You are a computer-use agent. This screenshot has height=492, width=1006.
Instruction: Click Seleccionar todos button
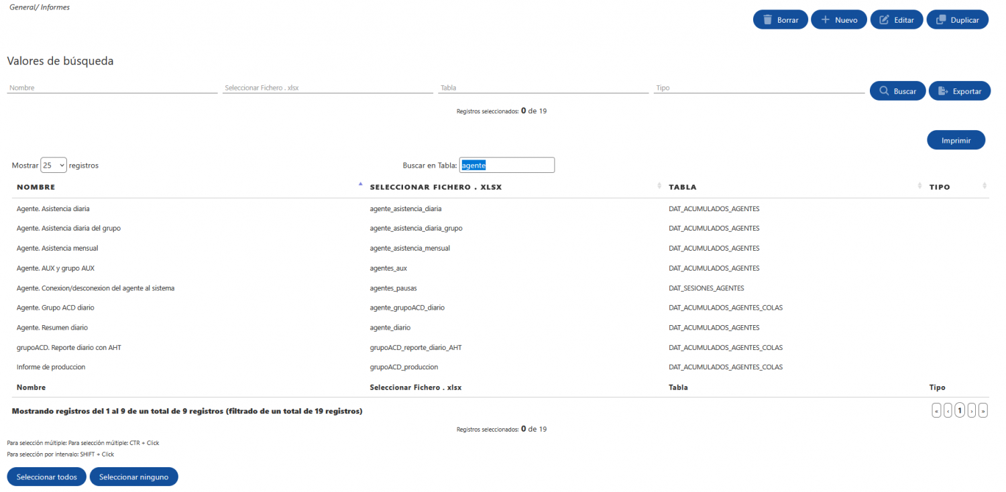pyautogui.click(x=47, y=477)
